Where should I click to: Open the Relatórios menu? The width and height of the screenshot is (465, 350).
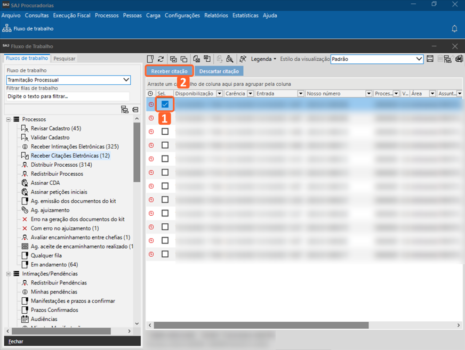[215, 15]
